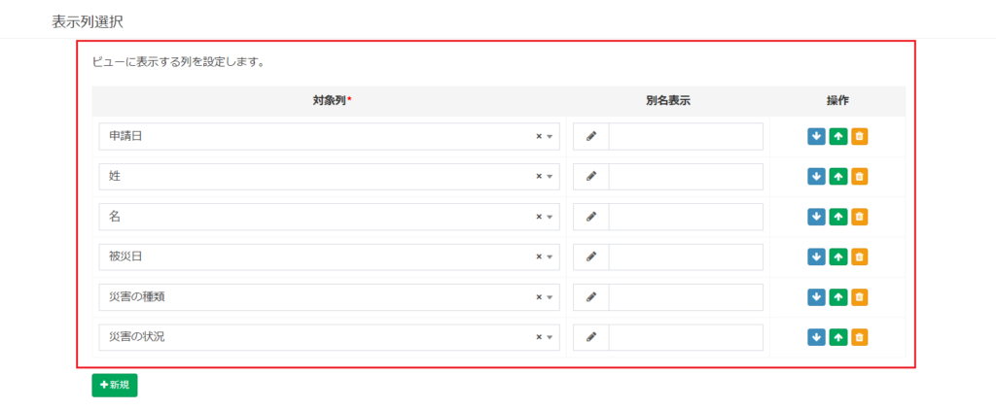996x411 pixels.
Task: Open the 申請日 column dropdown
Action: pos(329,136)
